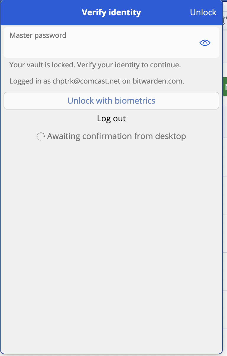Image resolution: width=227 pixels, height=356 pixels.
Task: Click the page area right of the popup
Action: pos(225,207)
